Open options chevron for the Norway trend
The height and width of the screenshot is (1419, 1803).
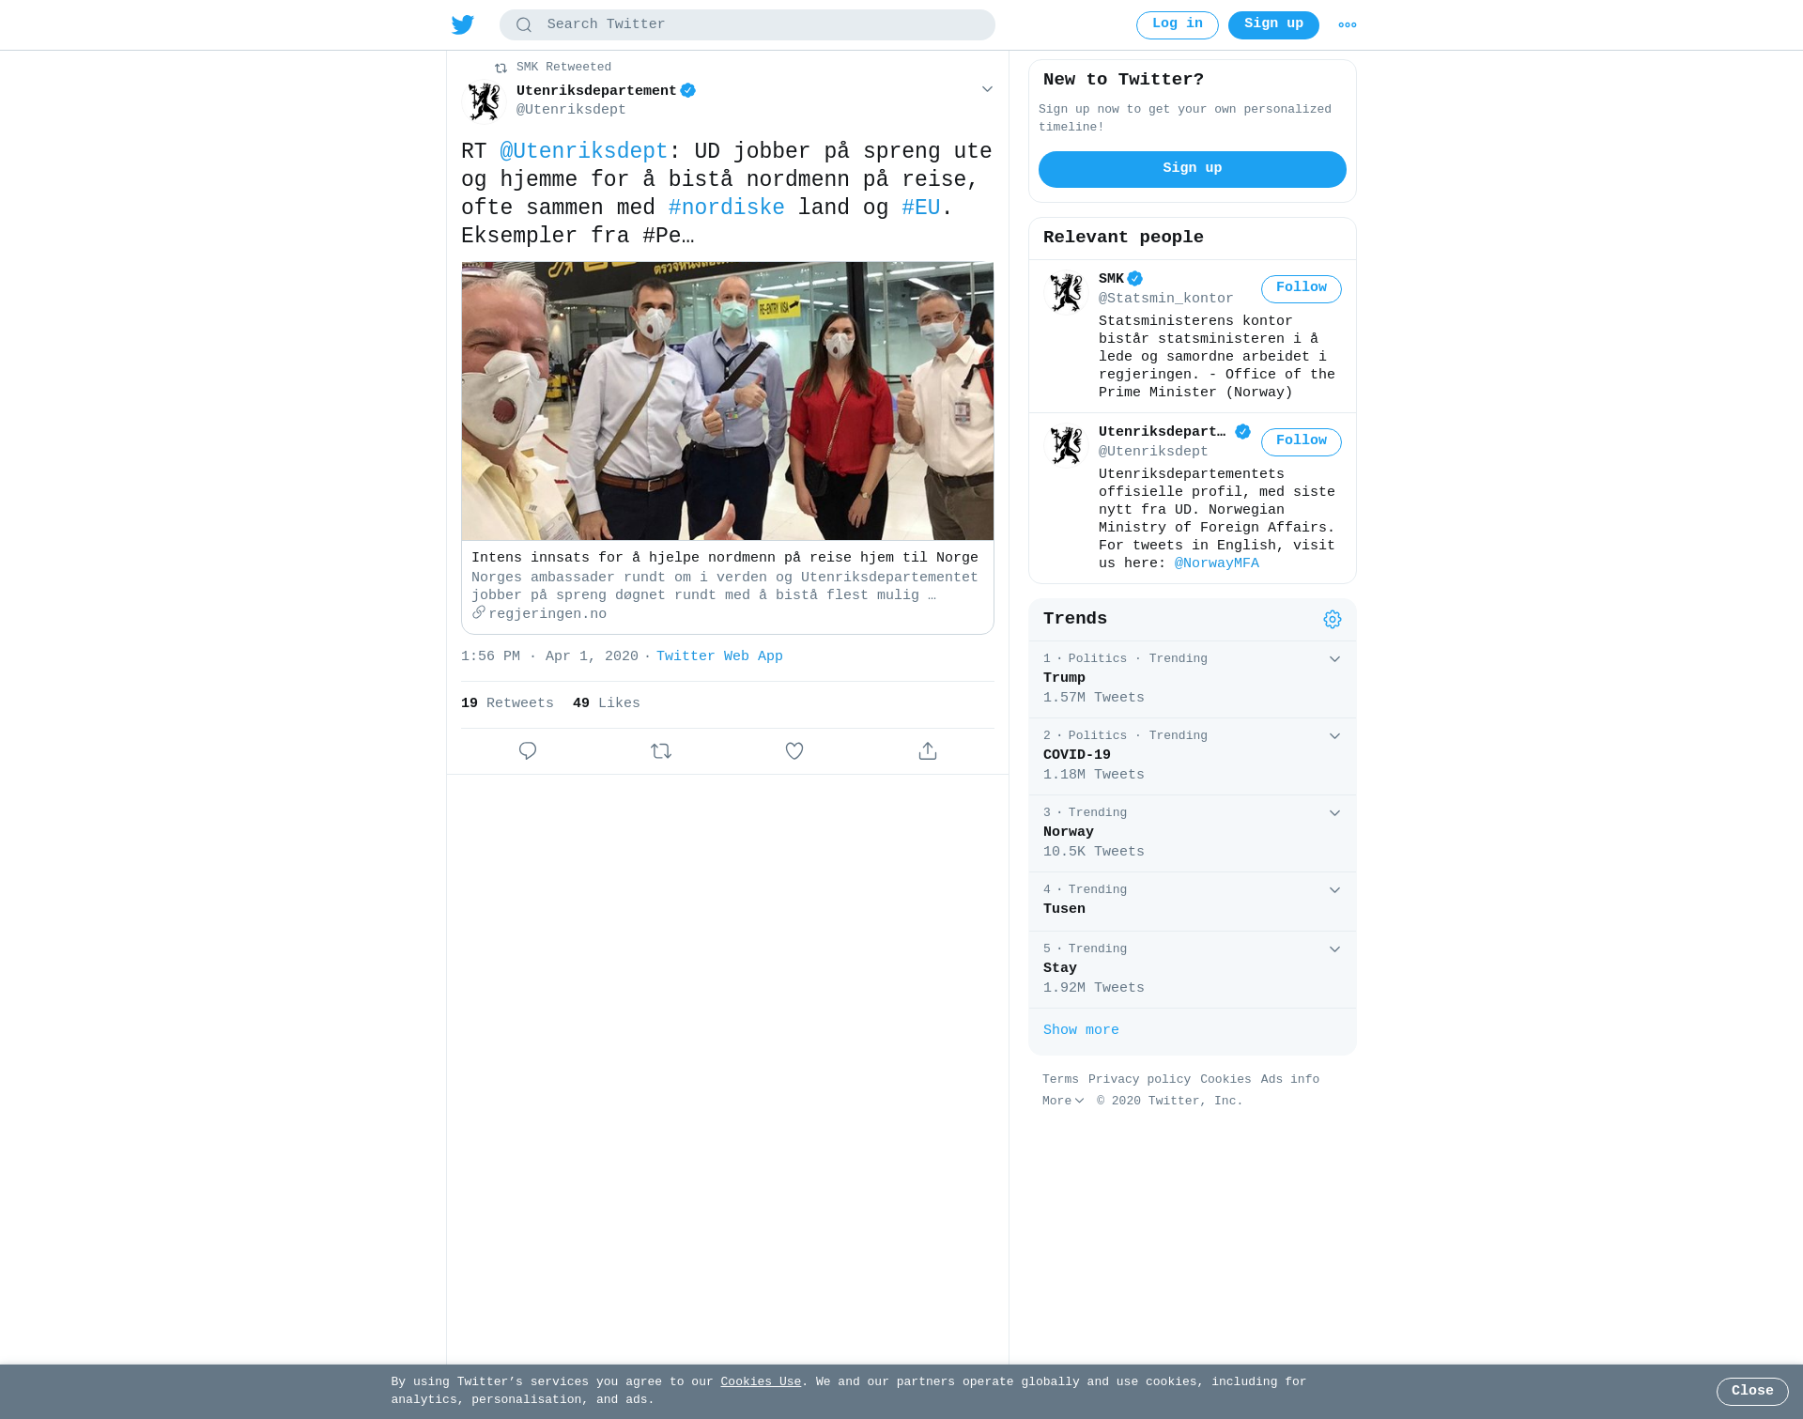[1334, 813]
